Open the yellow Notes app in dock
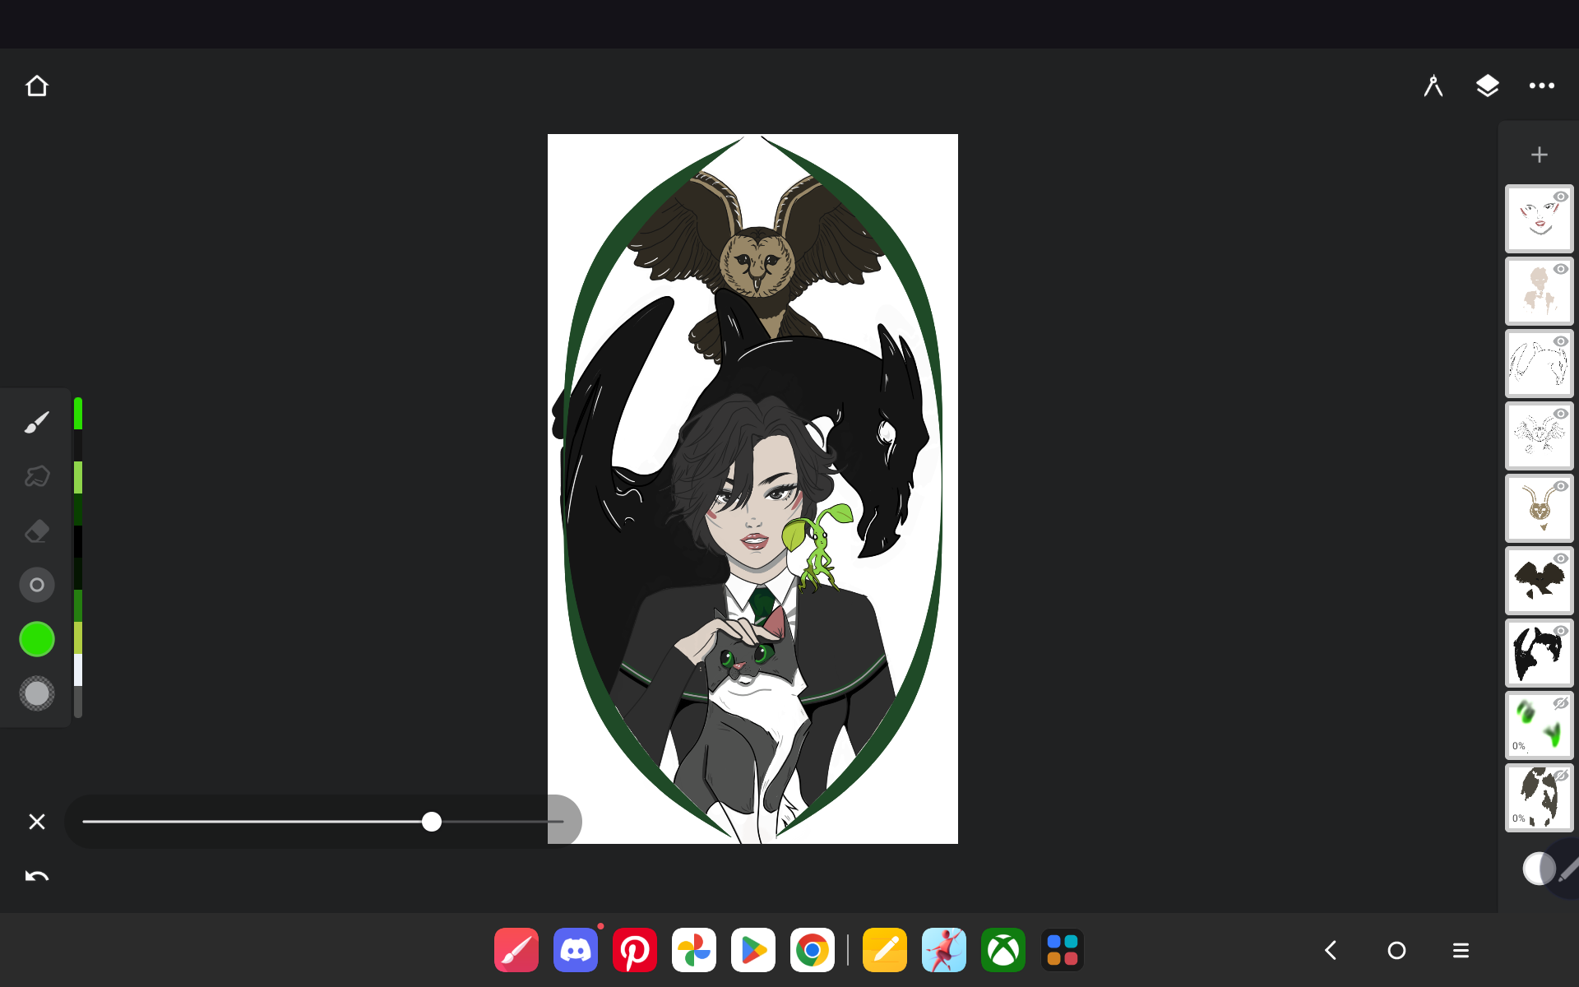The height and width of the screenshot is (987, 1579). pyautogui.click(x=885, y=950)
